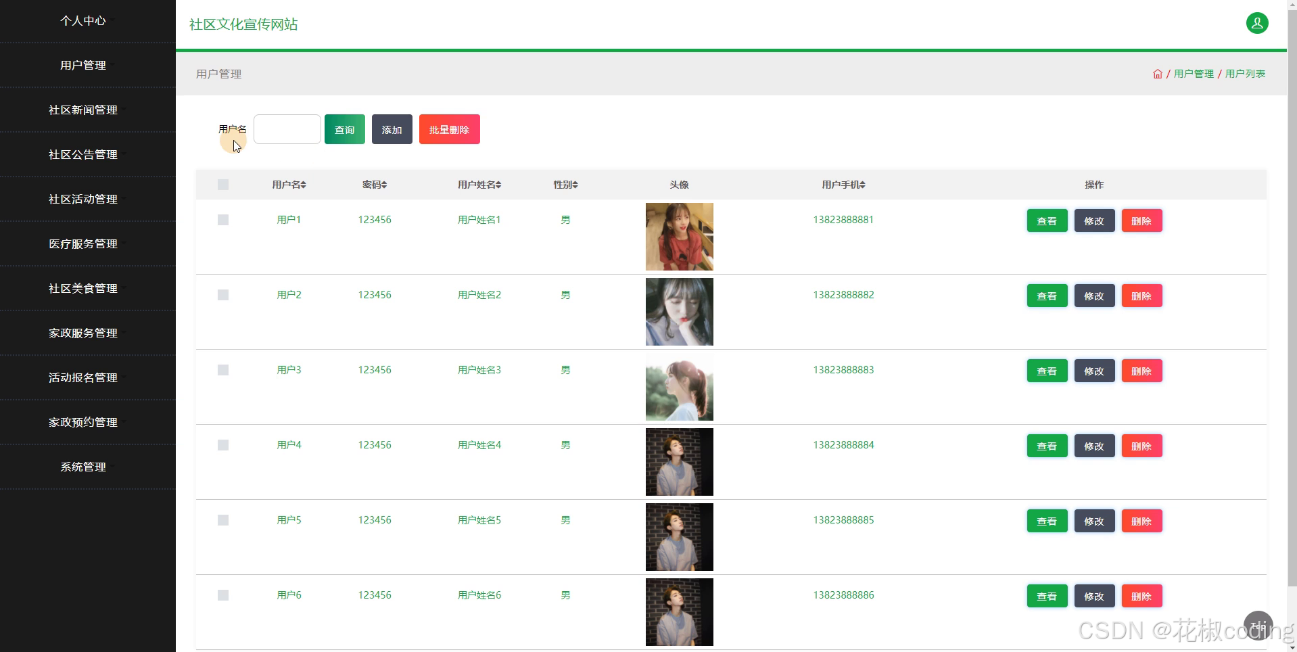
Task: Click phone number 13823888883
Action: [x=843, y=370]
